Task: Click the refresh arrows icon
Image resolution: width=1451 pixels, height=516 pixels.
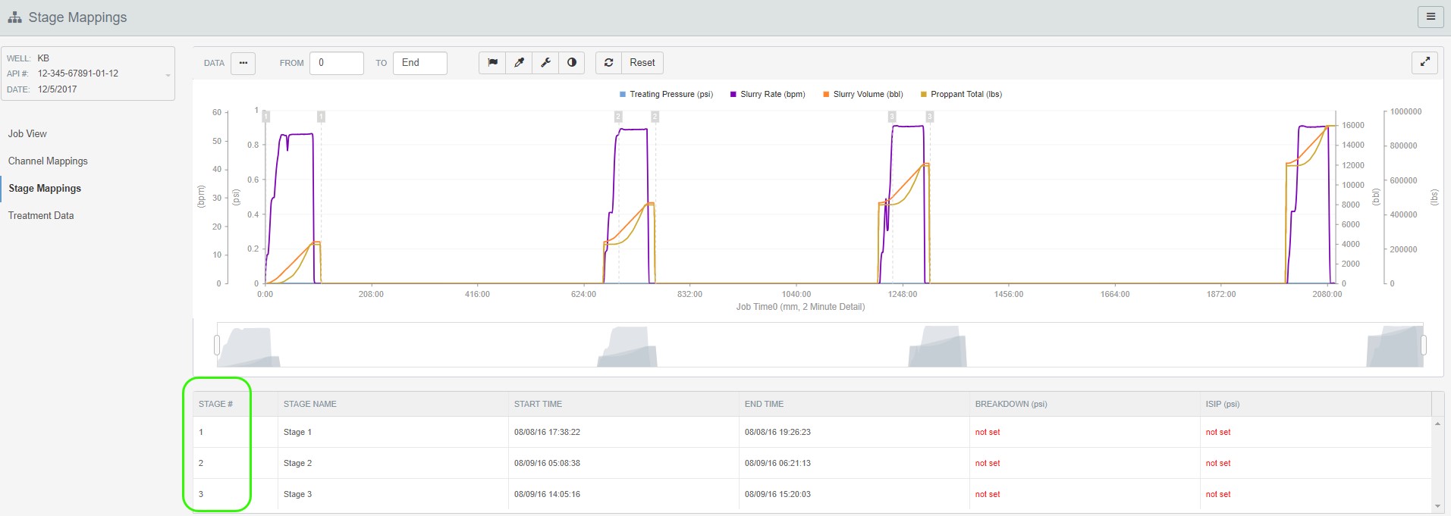Action: pyautogui.click(x=608, y=63)
